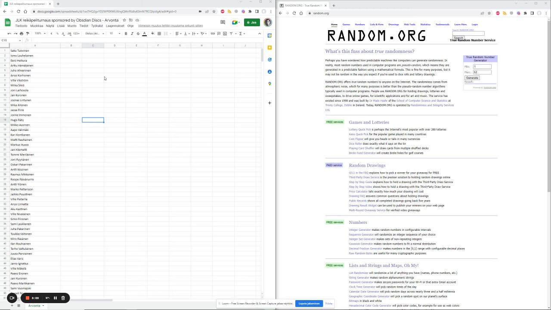Open Google Maps side panel icon

point(269,84)
